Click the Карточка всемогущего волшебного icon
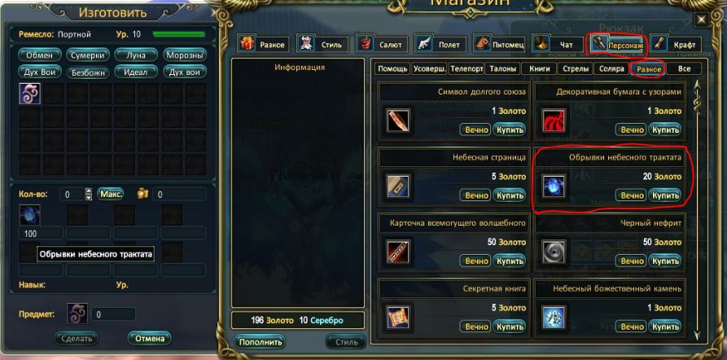The width and height of the screenshot is (727, 360). pos(399,252)
